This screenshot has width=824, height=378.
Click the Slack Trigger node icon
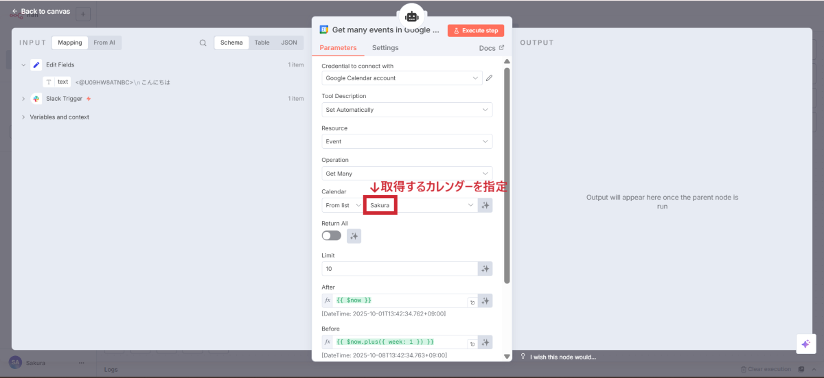coord(36,99)
